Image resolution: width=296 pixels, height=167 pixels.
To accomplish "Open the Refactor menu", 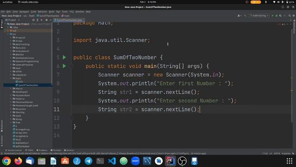I will [43, 12].
